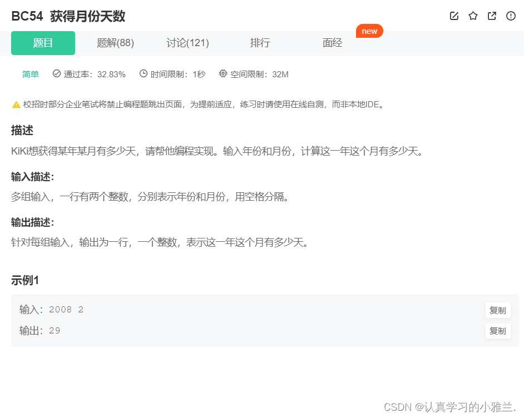Screen dimensions: 524x418
Task: Click the memory limit chip icon
Action: click(223, 73)
